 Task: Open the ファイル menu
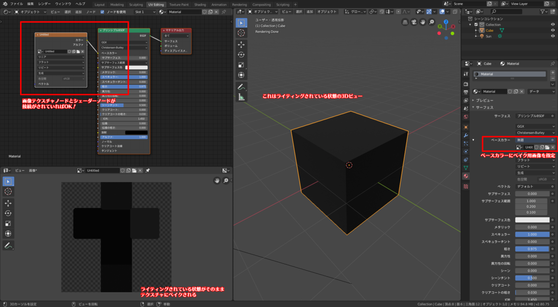pyautogui.click(x=17, y=4)
